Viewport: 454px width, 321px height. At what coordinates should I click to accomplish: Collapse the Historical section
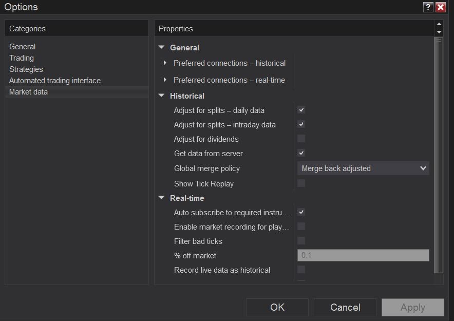[162, 96]
